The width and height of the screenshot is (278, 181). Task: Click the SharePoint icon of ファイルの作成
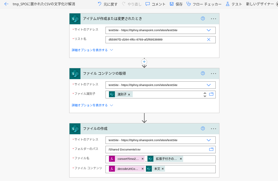coord(75,129)
